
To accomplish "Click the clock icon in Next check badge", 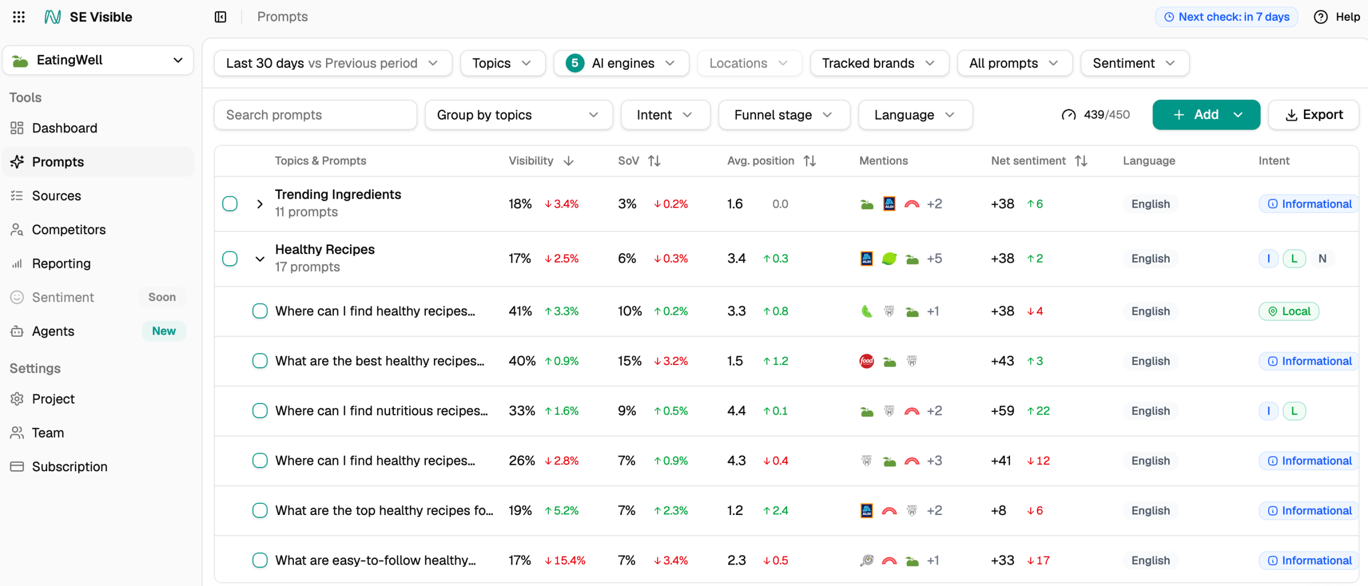I will point(1169,17).
